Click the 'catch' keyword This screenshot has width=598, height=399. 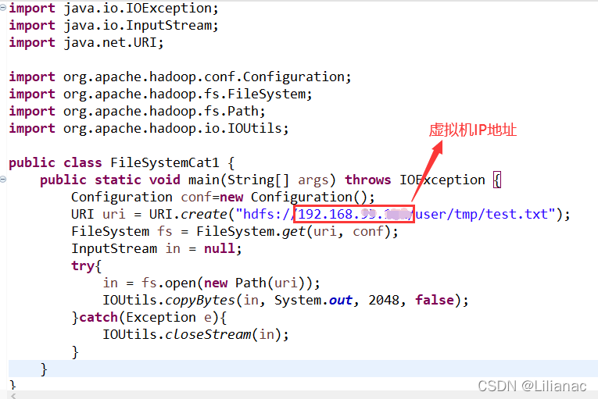(x=98, y=317)
